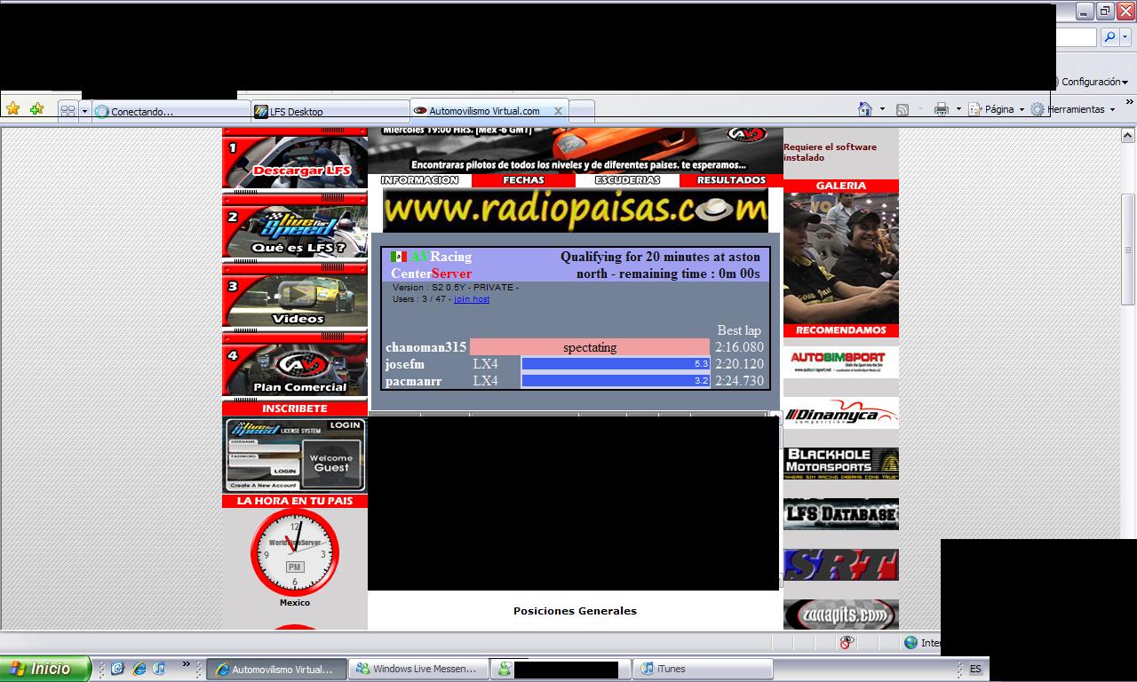
Task: Expand the search provider dropdown arrow
Action: [1125, 37]
